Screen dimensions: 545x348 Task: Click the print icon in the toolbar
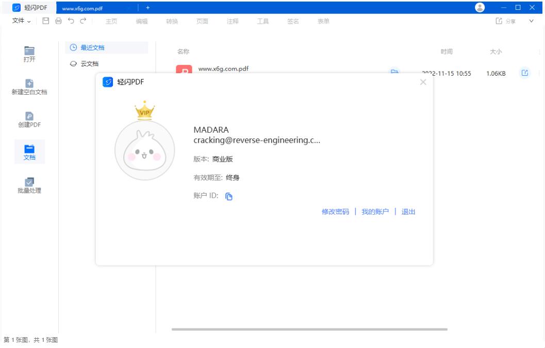click(58, 21)
